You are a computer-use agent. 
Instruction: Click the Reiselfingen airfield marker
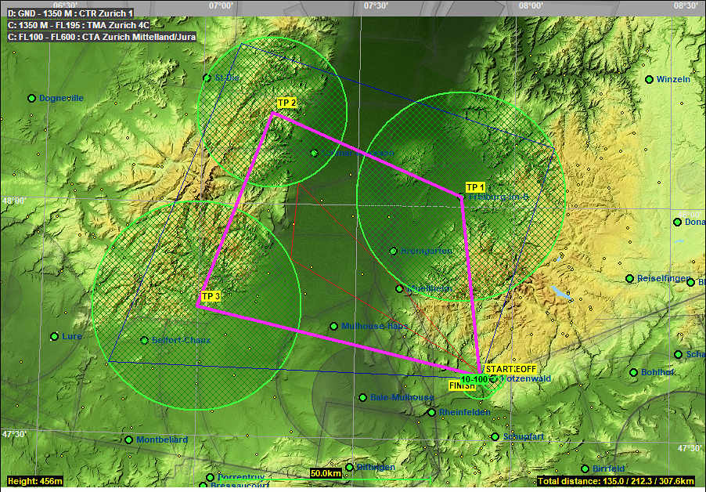[629, 278]
